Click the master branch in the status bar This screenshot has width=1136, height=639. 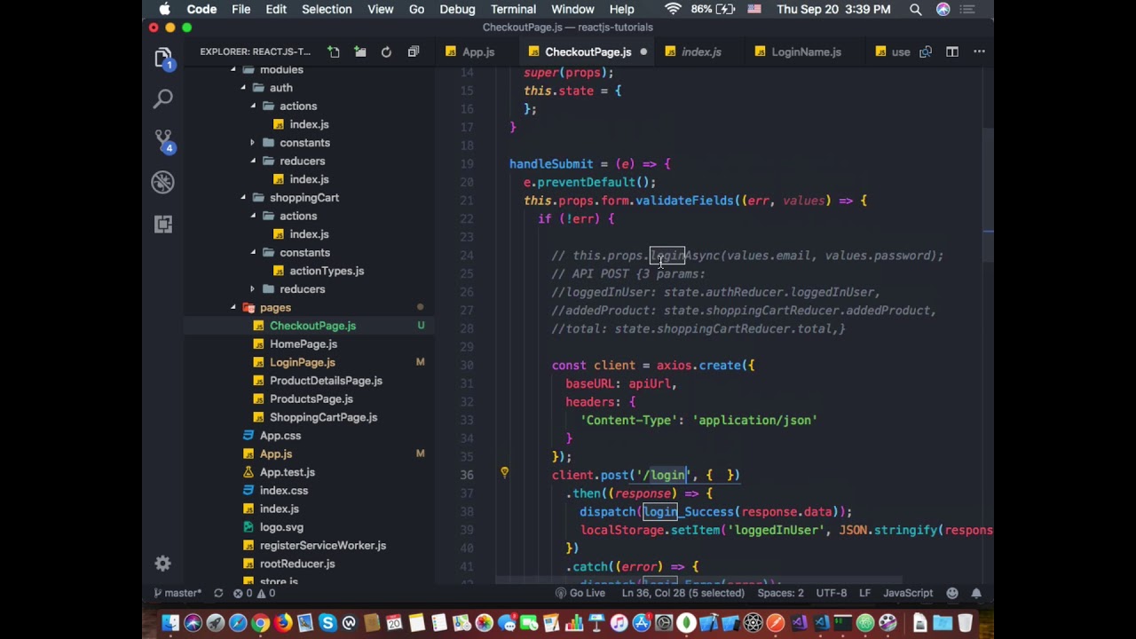coord(177,593)
